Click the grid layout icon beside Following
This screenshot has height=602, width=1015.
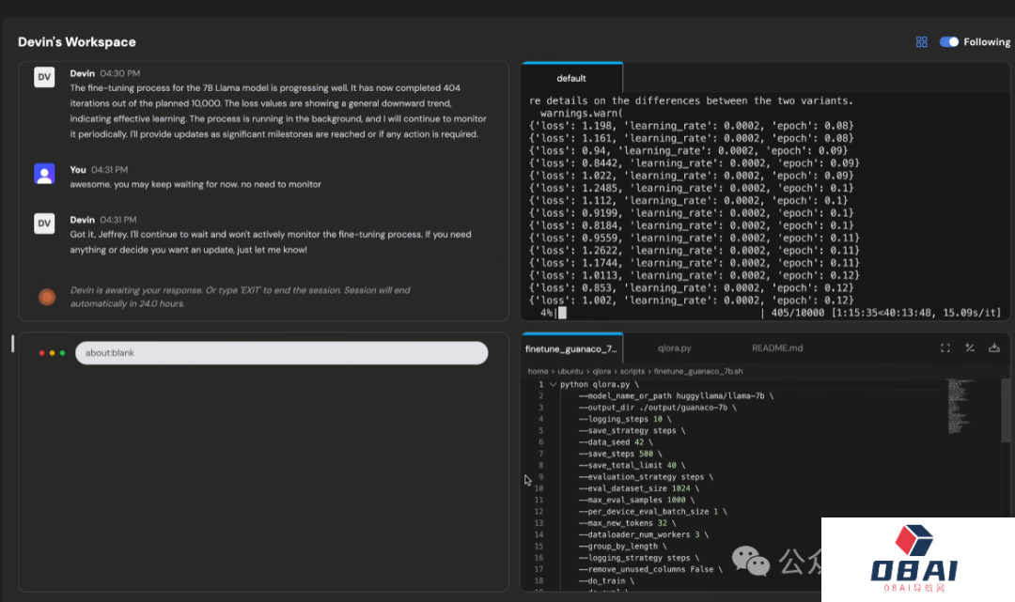(x=921, y=42)
